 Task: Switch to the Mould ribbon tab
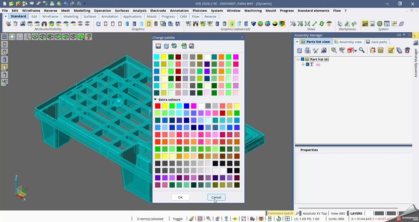point(151,16)
